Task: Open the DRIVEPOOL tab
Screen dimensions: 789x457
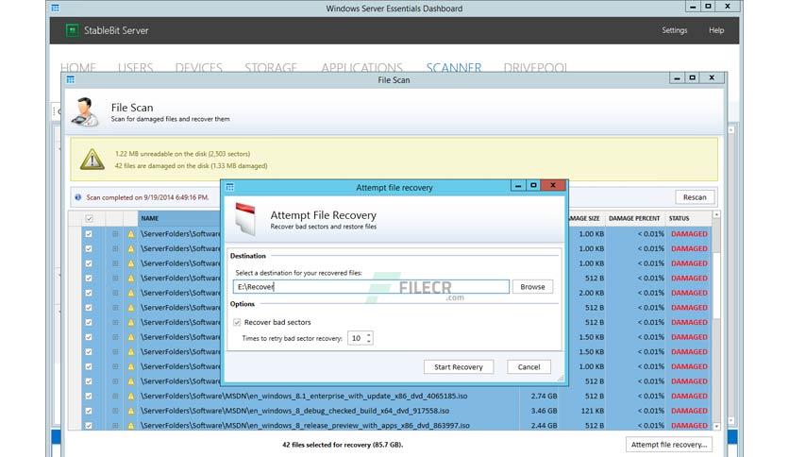Action: point(536,67)
